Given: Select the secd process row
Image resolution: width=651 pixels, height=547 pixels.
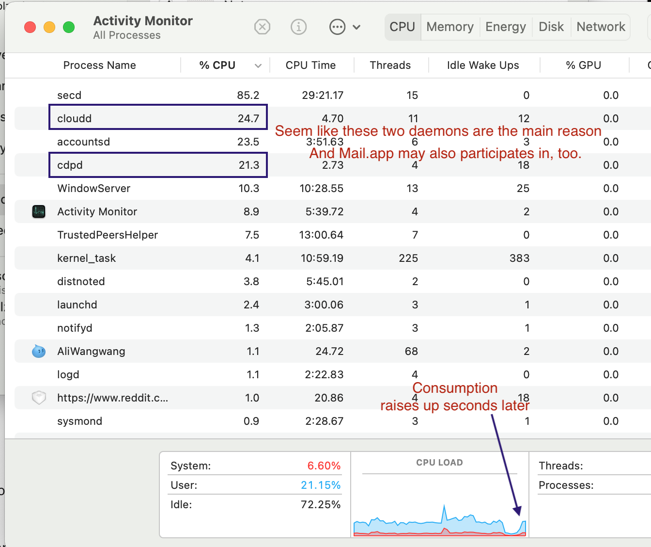Looking at the screenshot, I should coord(333,95).
